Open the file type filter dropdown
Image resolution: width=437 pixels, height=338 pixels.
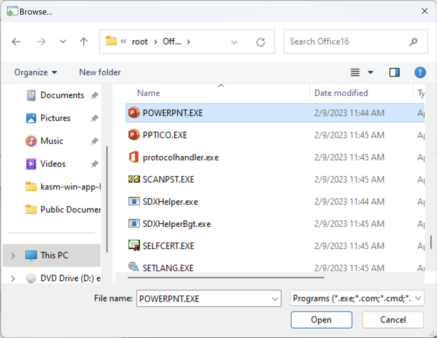point(357,298)
